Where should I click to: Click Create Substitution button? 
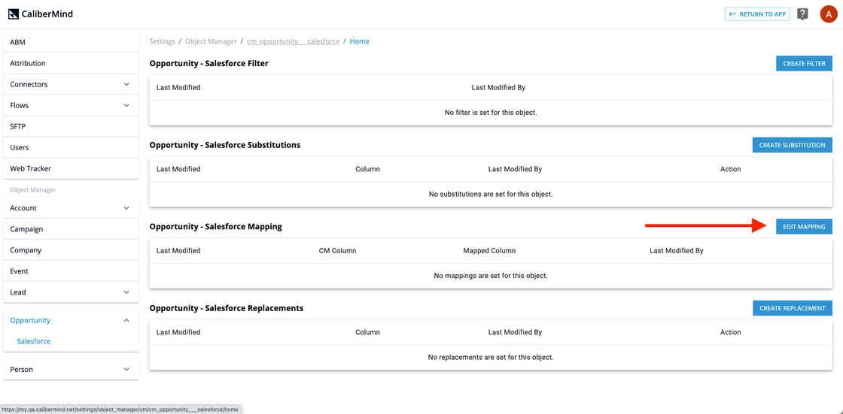pyautogui.click(x=792, y=145)
